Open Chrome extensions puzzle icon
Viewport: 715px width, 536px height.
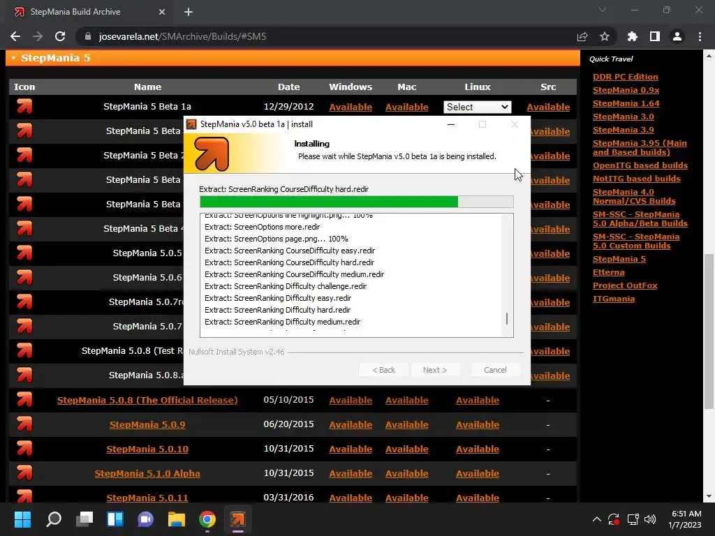[x=632, y=36]
